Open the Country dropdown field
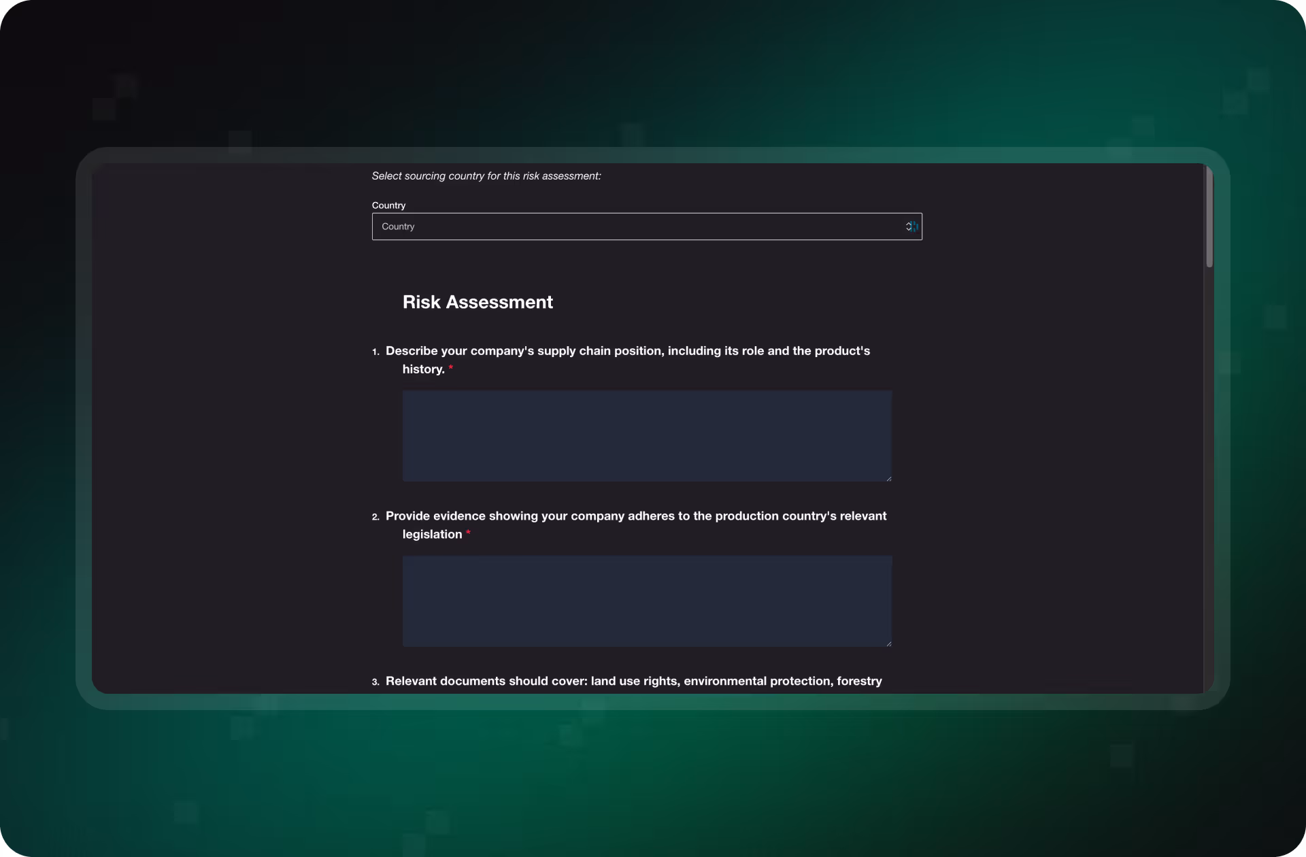 pos(639,226)
